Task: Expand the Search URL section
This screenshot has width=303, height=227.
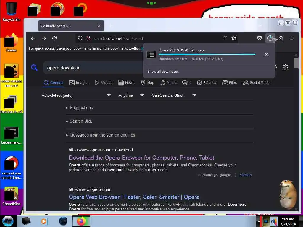Action: 79,121
